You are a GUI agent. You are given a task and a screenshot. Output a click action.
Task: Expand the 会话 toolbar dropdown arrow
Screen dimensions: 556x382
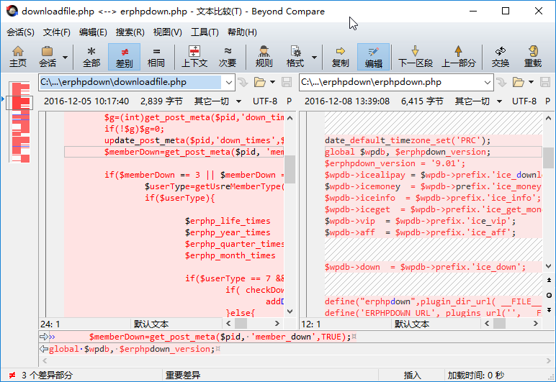tap(65, 57)
